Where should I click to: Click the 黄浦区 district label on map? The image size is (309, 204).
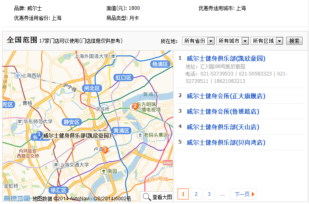[x=121, y=131]
